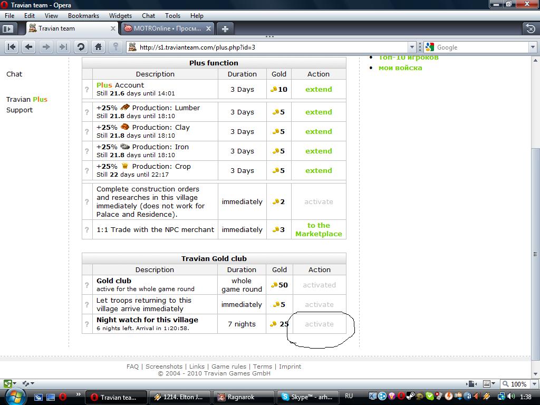Close the Travian team tab

pos(113,28)
